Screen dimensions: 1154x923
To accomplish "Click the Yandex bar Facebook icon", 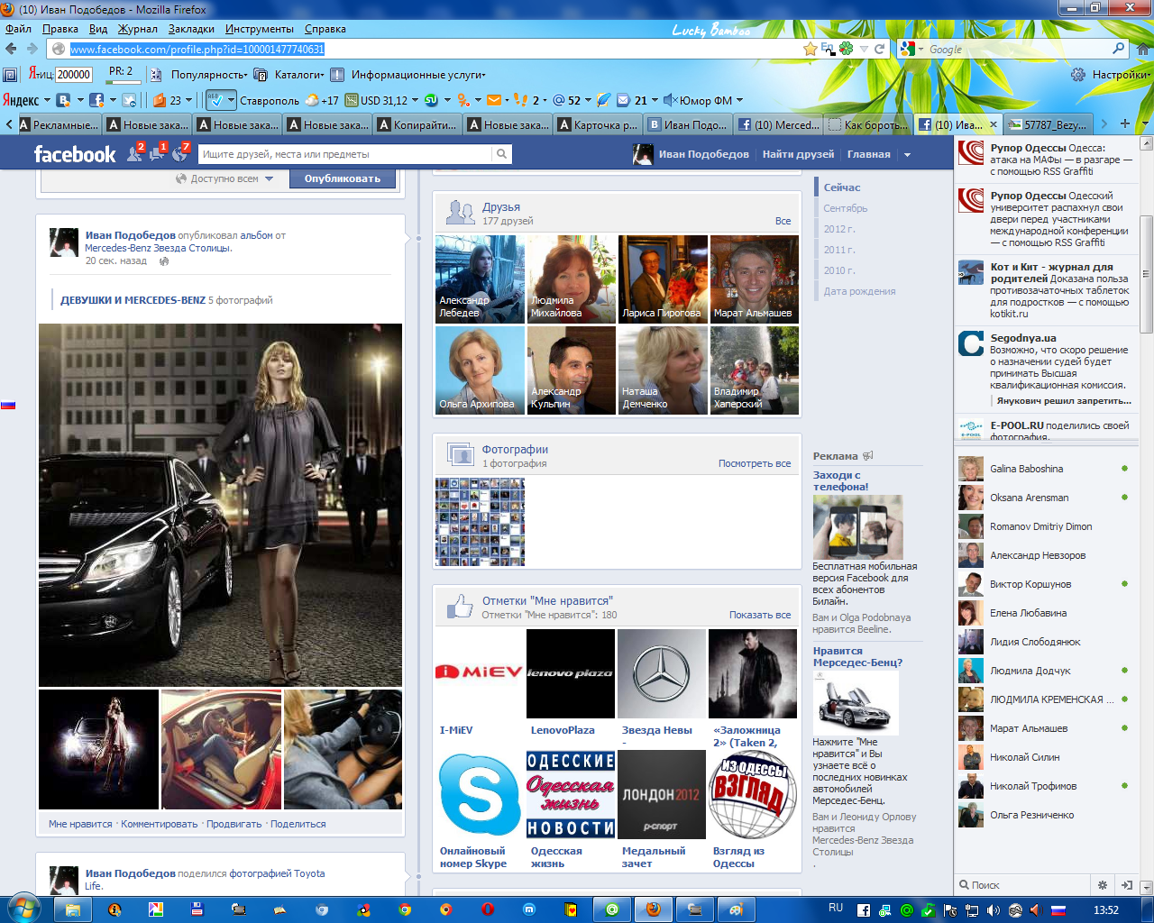I will pyautogui.click(x=96, y=100).
